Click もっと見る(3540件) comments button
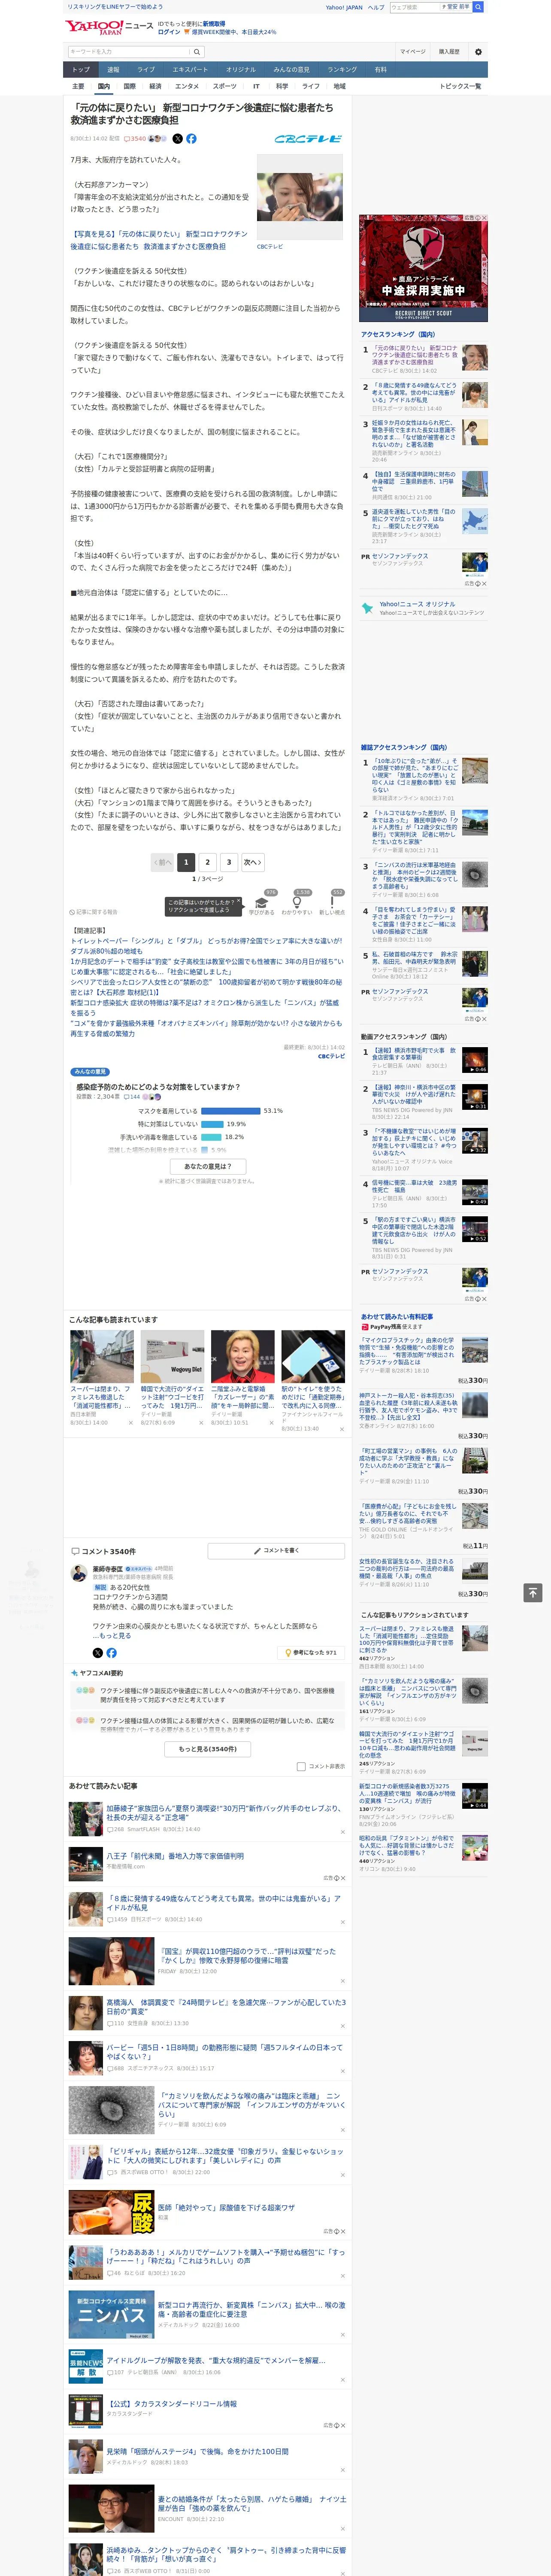 pos(208,1749)
